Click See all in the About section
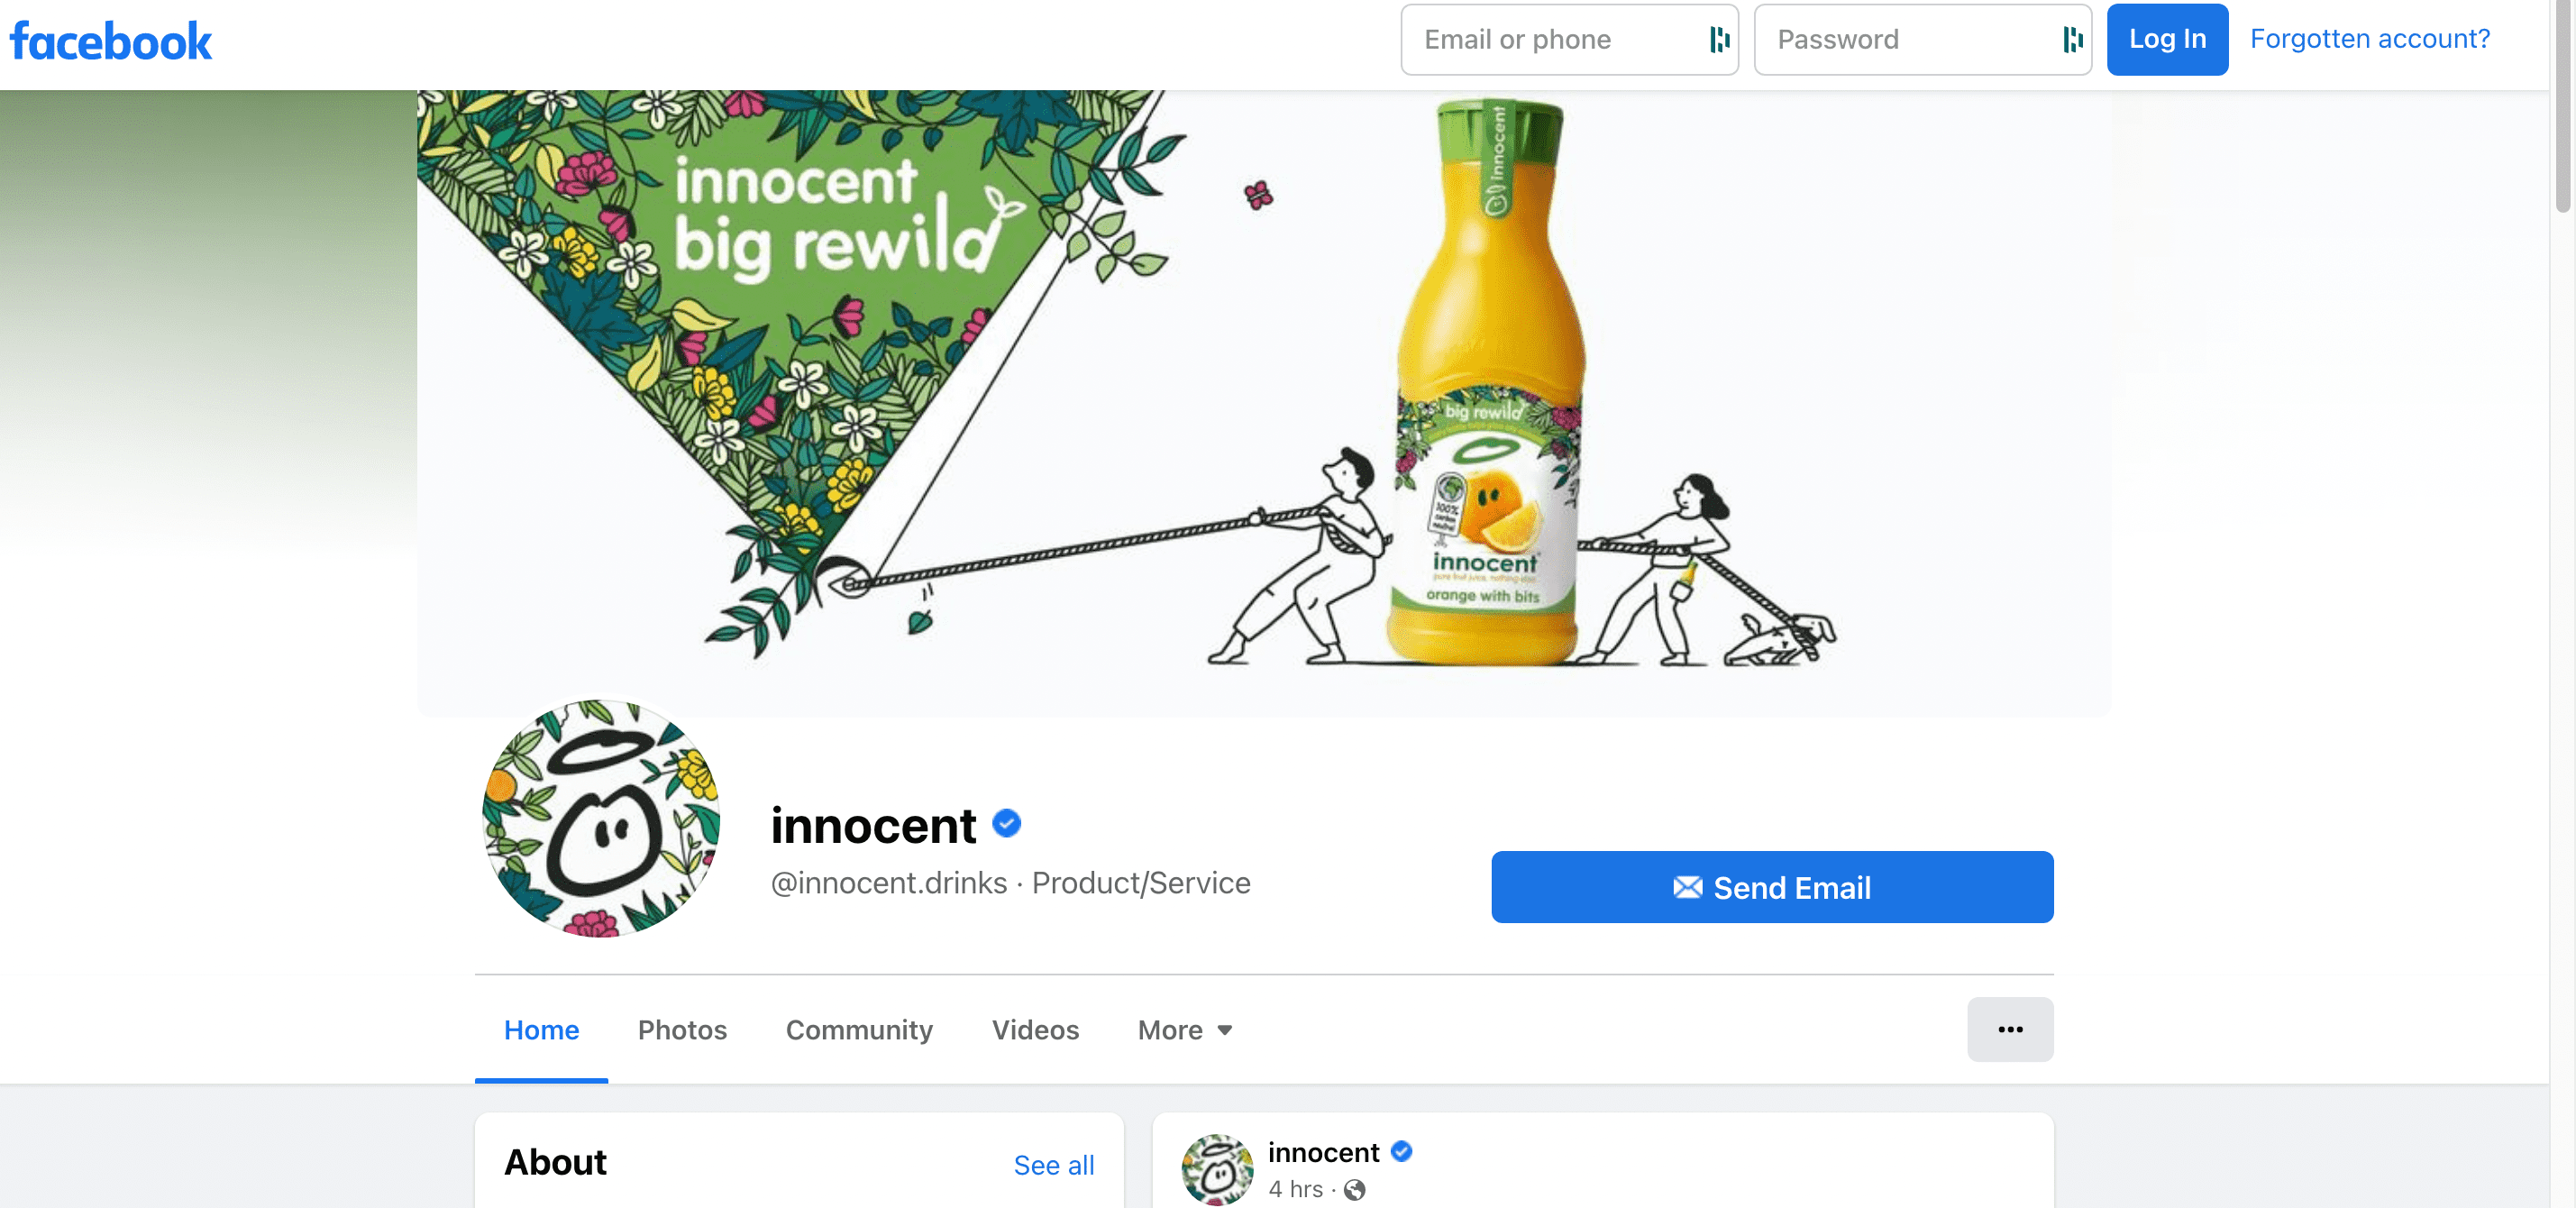 click(1054, 1164)
